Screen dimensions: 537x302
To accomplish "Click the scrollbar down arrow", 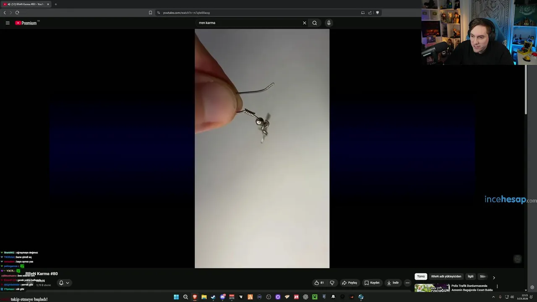I will 526,290.
